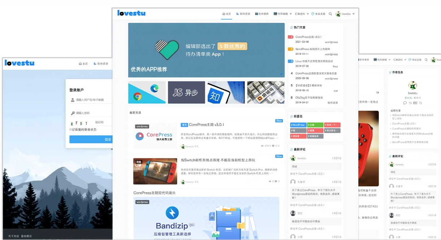Open hot article CorePress主题配置自定义登录页面
Screen dimensions: 441x240
[316, 73]
